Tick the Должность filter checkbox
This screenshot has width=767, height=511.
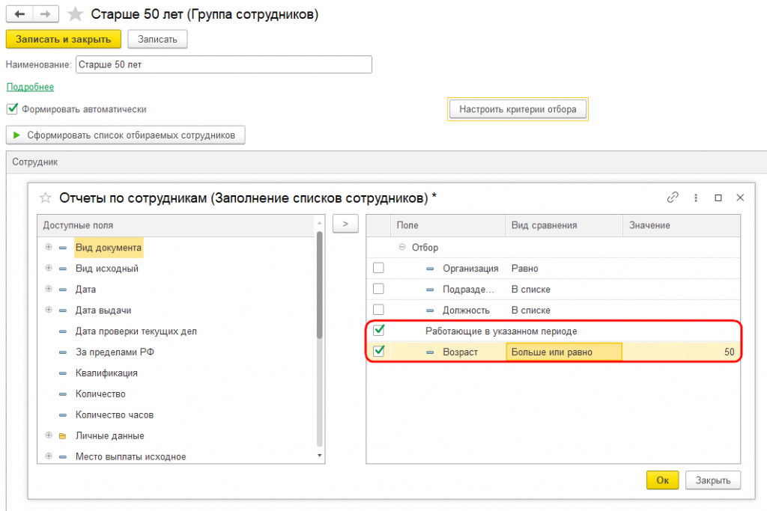pos(378,310)
